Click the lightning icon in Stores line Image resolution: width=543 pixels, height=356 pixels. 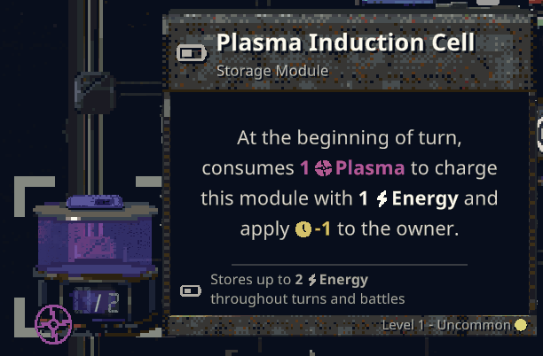pyautogui.click(x=312, y=281)
